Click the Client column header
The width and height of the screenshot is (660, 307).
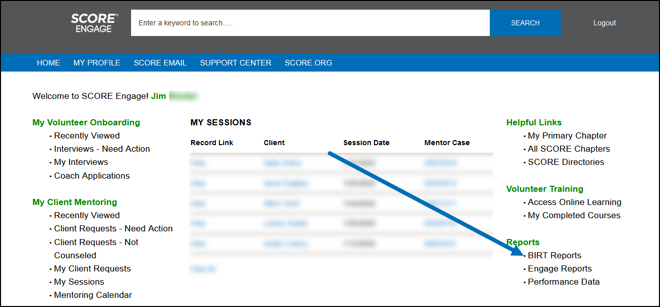(x=274, y=143)
